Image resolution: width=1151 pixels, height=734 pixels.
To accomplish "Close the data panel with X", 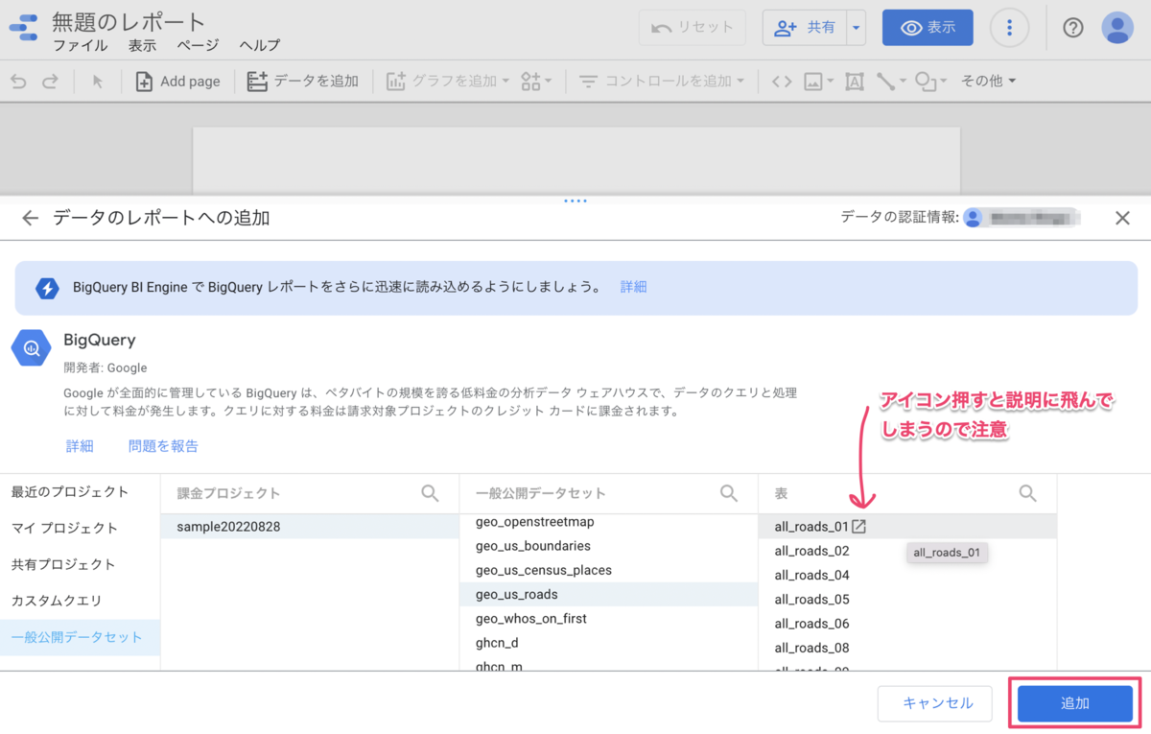I will [1122, 218].
